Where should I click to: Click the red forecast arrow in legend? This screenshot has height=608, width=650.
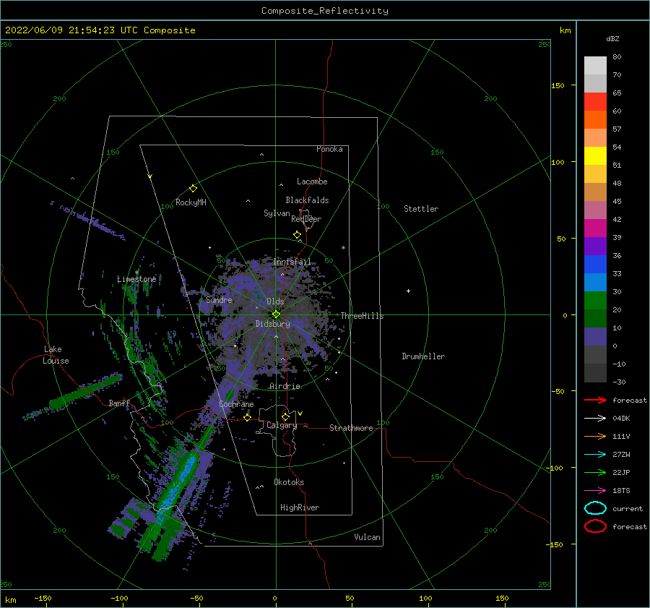[x=595, y=400]
